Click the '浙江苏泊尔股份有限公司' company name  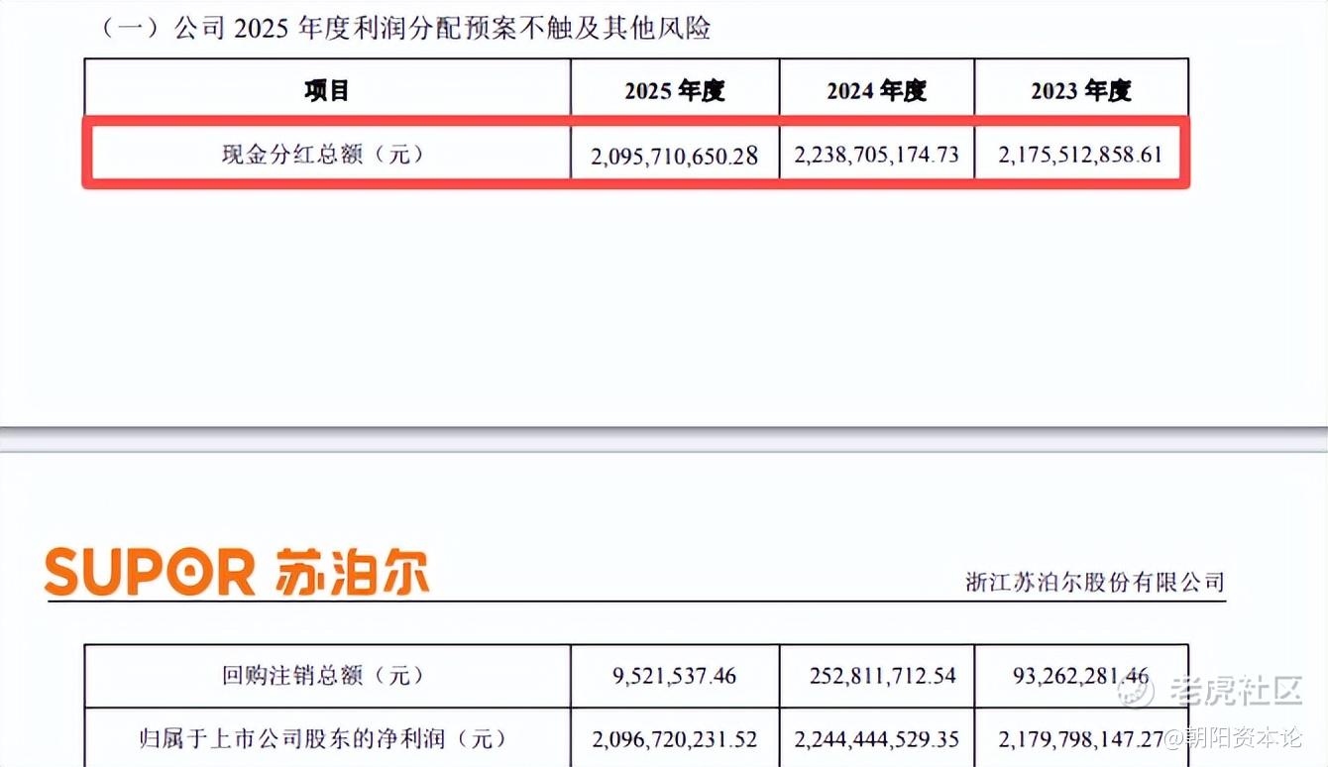click(1095, 582)
